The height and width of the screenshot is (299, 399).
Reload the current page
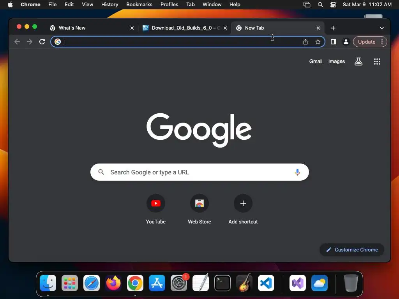click(42, 42)
